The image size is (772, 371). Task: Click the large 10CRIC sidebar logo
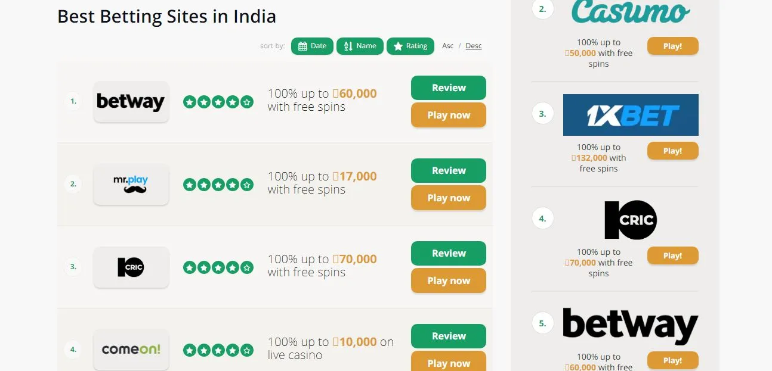pyautogui.click(x=631, y=220)
